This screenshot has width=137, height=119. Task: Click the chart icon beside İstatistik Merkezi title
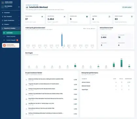pos(27,7)
